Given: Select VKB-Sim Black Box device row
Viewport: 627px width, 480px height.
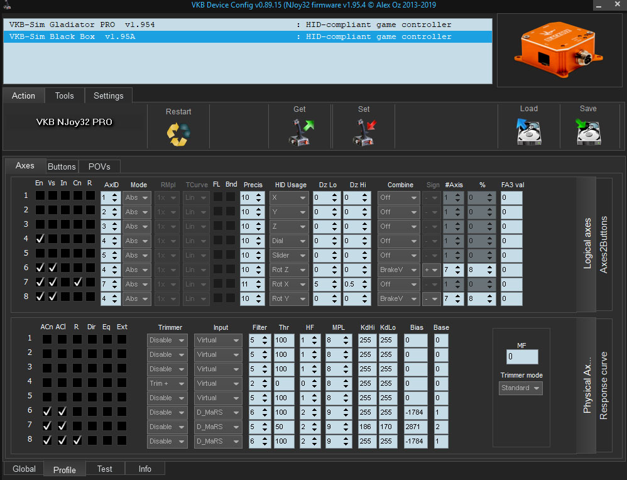Looking at the screenshot, I should tap(248, 37).
